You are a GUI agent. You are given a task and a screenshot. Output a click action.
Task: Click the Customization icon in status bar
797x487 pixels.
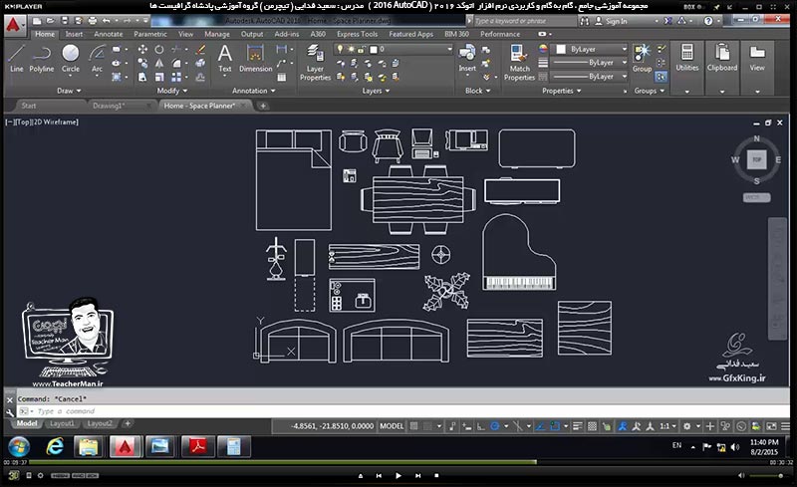coord(785,426)
